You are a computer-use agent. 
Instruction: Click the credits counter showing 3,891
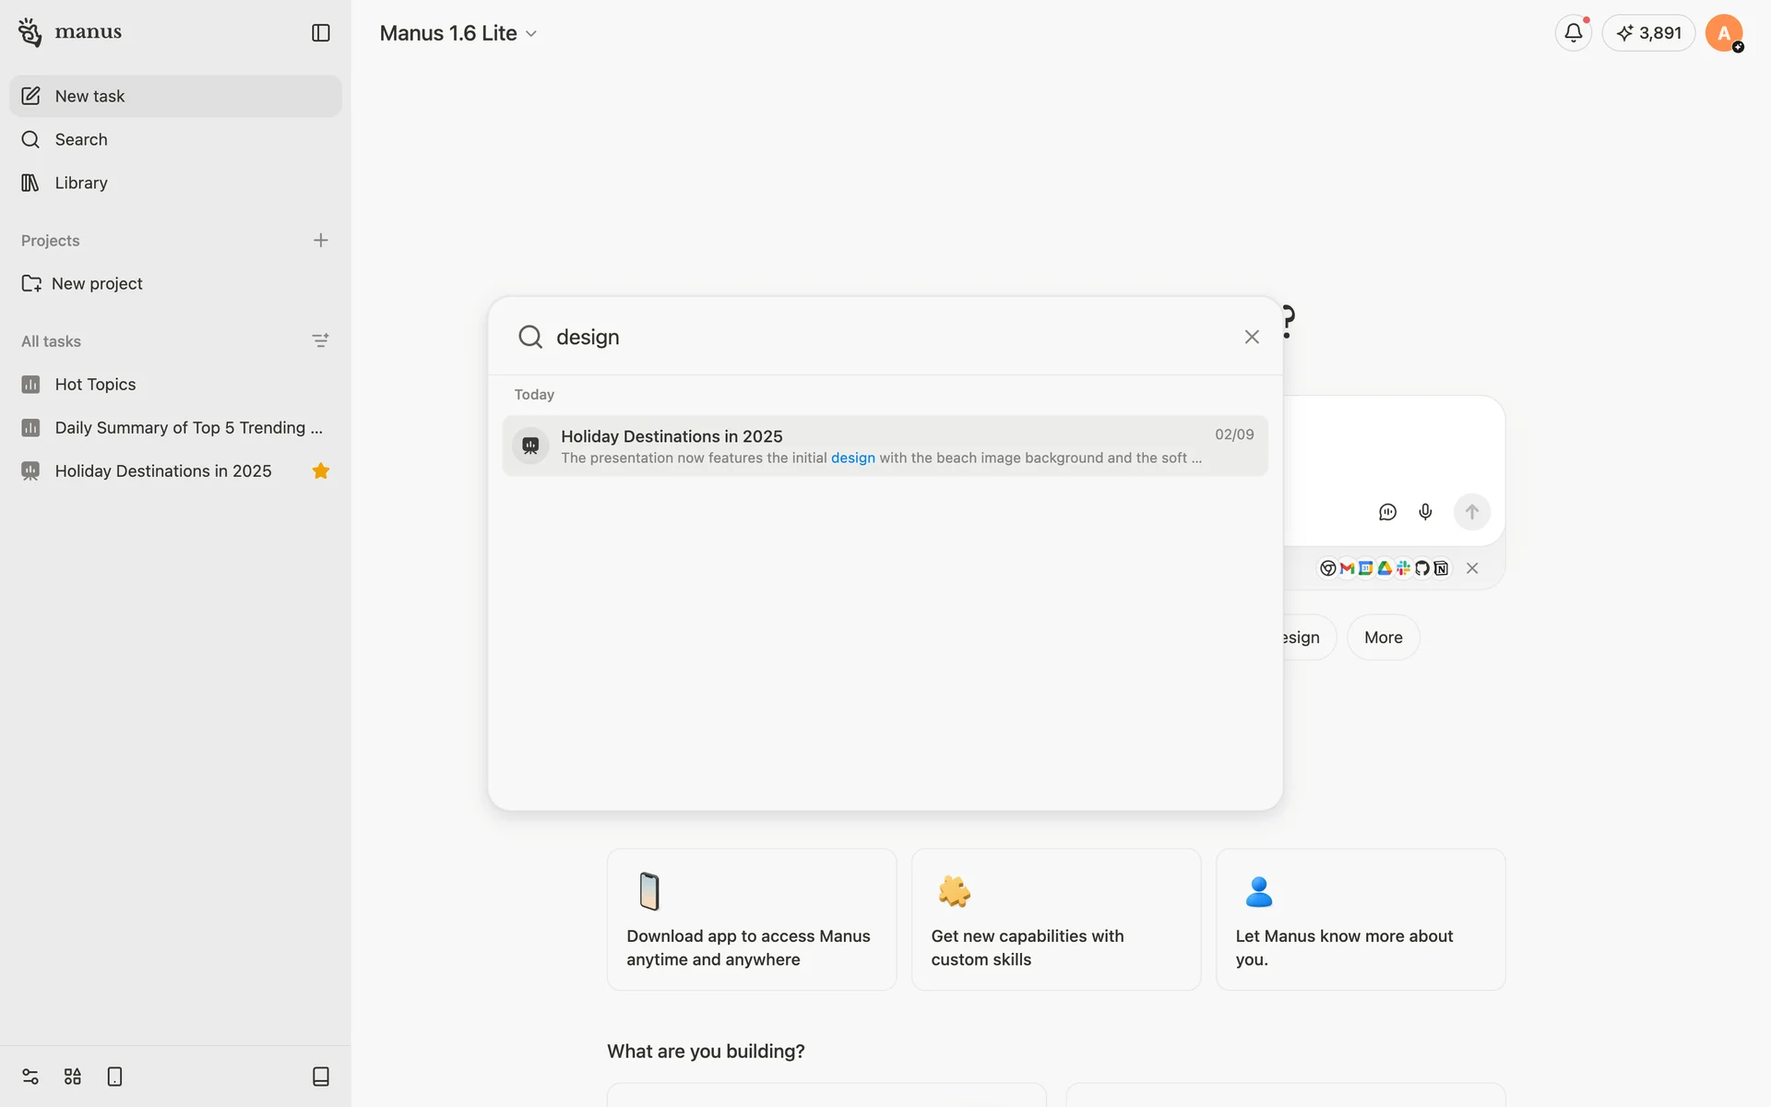1648,33
